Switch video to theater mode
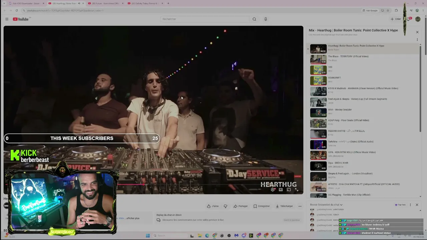 (x=281, y=190)
